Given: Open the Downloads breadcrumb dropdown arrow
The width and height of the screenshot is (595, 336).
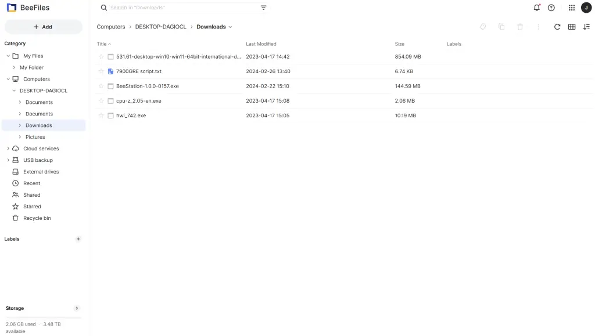Looking at the screenshot, I should point(230,27).
